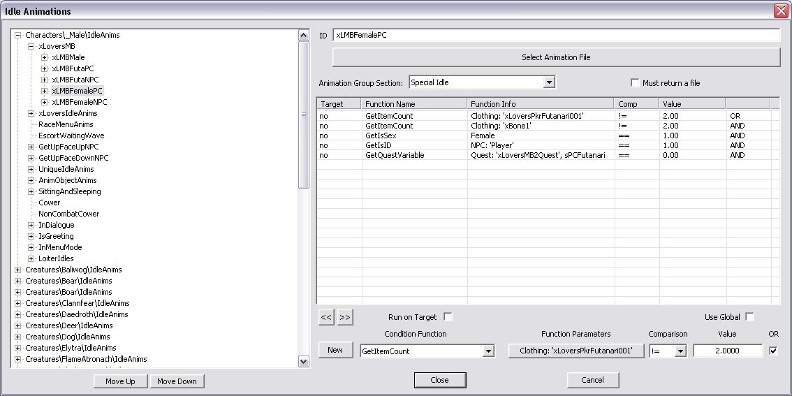
Task: Select Creatures\Elytra\IdleAnims in the tree
Action: click(x=71, y=348)
